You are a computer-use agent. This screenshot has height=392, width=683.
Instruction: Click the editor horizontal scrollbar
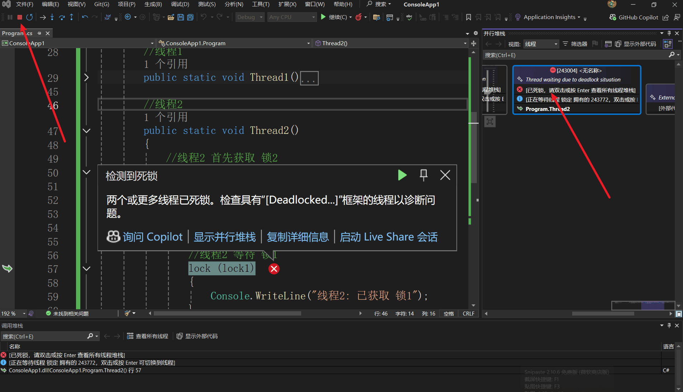point(227,313)
